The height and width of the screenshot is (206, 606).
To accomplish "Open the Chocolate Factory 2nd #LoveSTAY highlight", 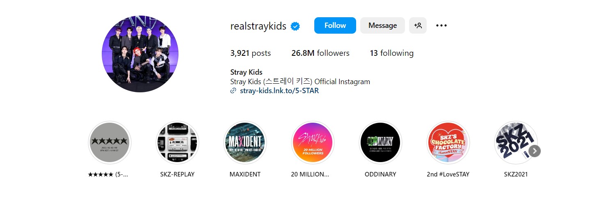I will tap(448, 142).
